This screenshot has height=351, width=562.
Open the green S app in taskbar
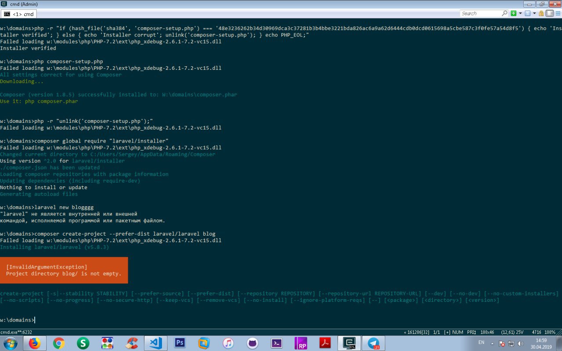click(83, 343)
